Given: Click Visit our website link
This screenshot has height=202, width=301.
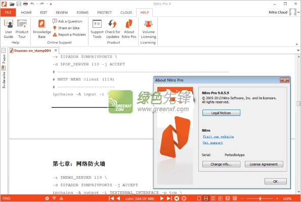Looking at the screenshot, I should coord(218,137).
